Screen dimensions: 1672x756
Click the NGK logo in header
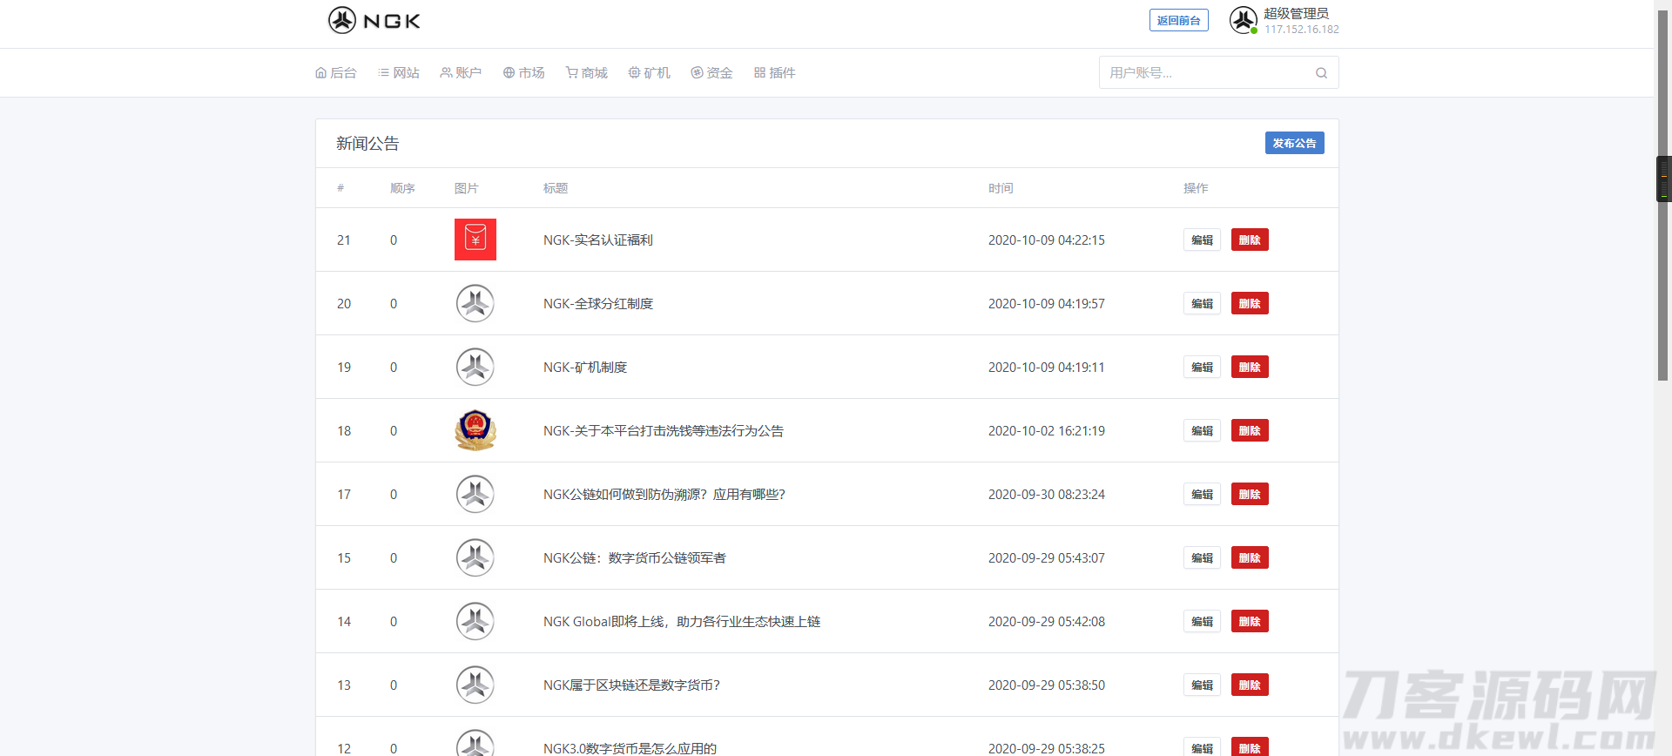click(x=374, y=20)
